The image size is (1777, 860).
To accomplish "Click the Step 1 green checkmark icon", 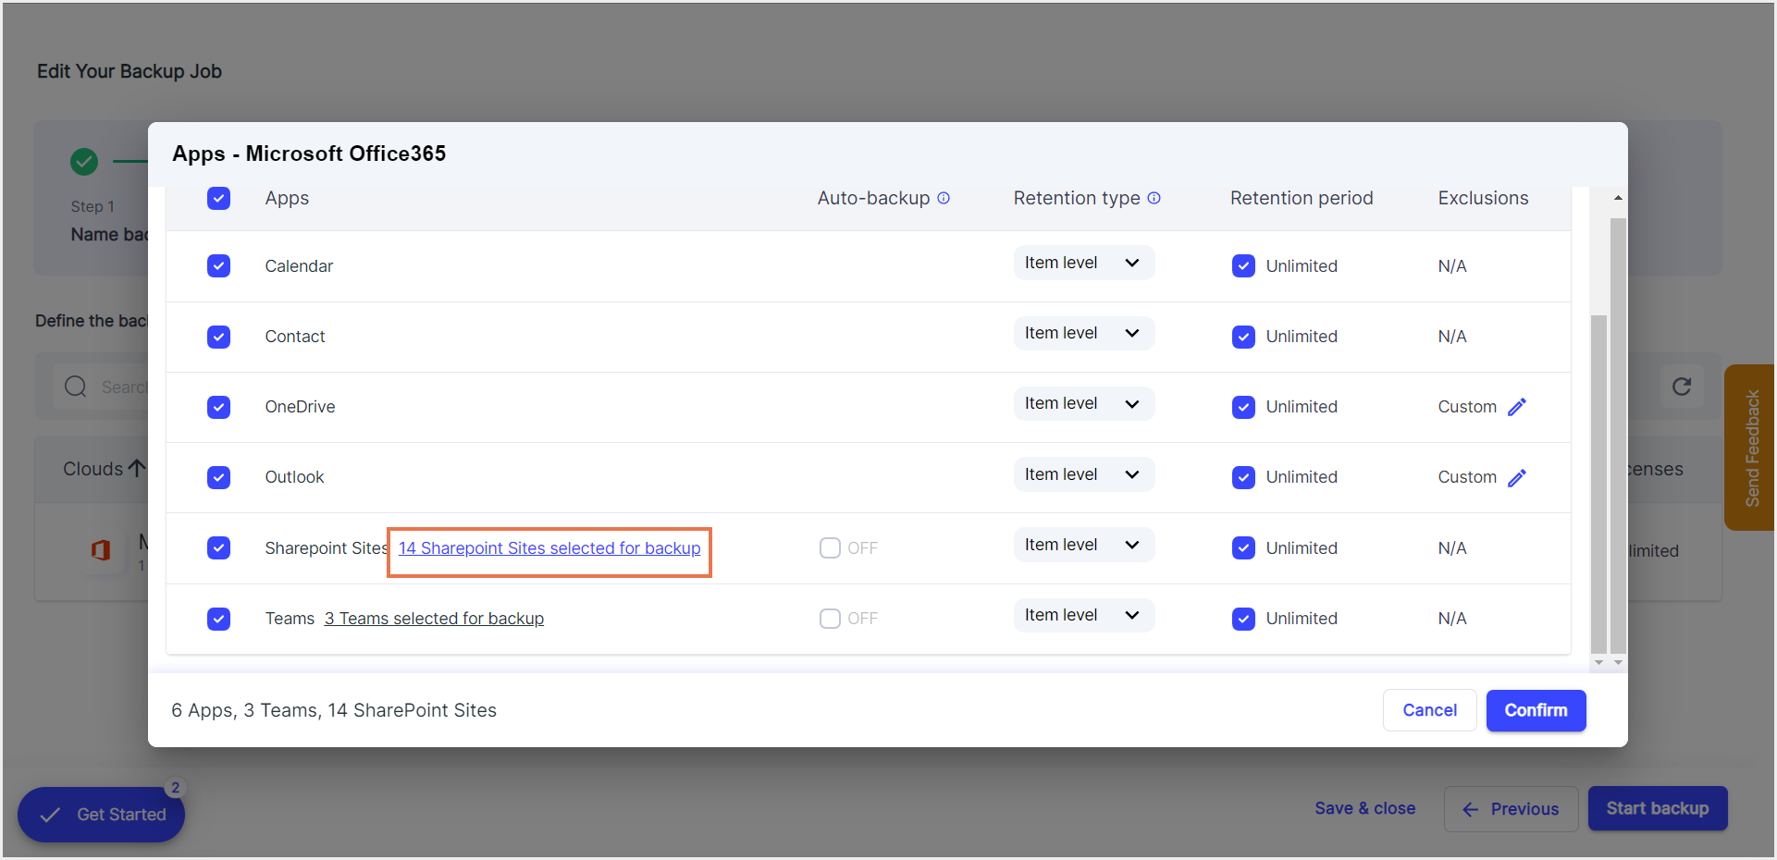I will coord(84,162).
